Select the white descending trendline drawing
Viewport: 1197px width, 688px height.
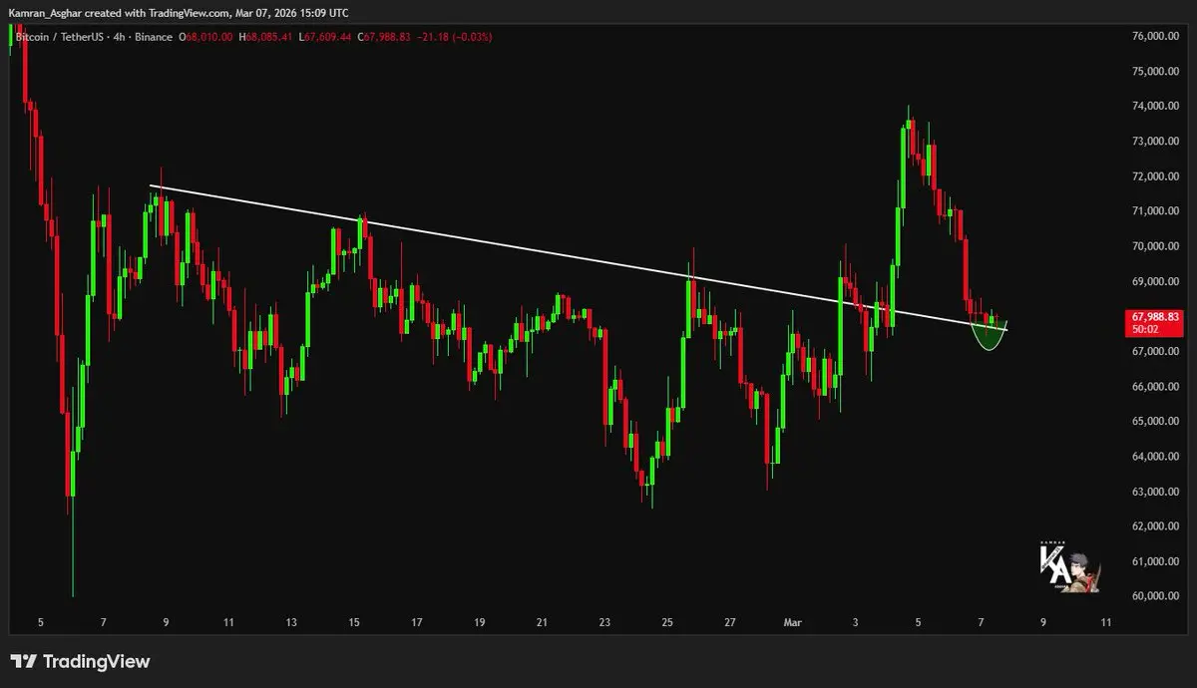pyautogui.click(x=579, y=258)
